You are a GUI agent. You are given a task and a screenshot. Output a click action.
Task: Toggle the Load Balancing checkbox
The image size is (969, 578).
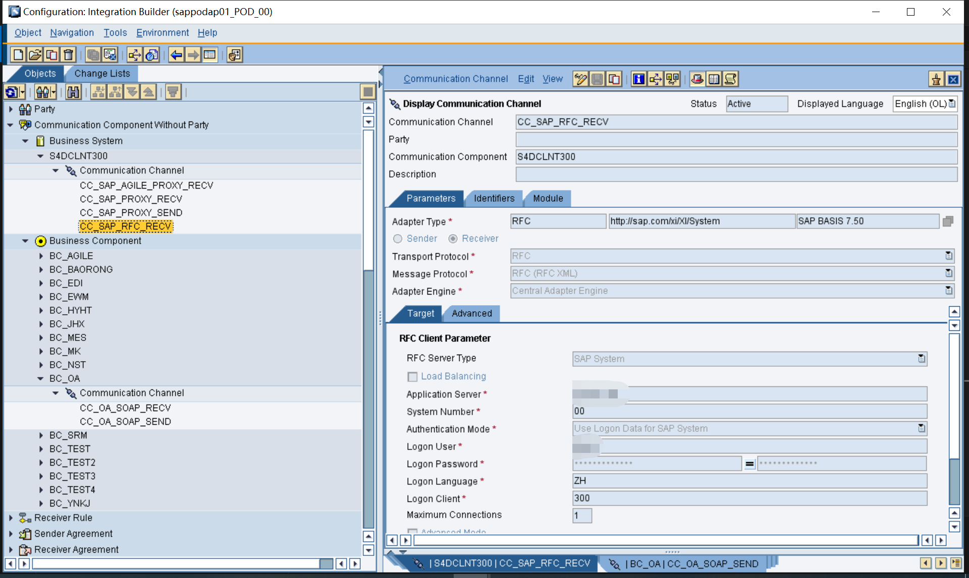[412, 377]
